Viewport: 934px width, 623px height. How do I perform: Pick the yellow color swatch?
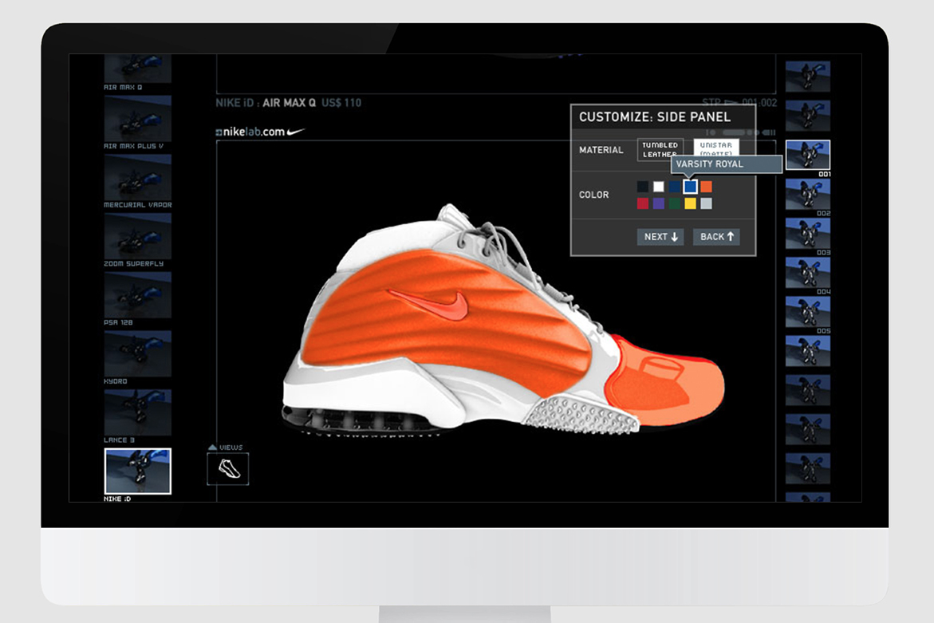point(690,203)
